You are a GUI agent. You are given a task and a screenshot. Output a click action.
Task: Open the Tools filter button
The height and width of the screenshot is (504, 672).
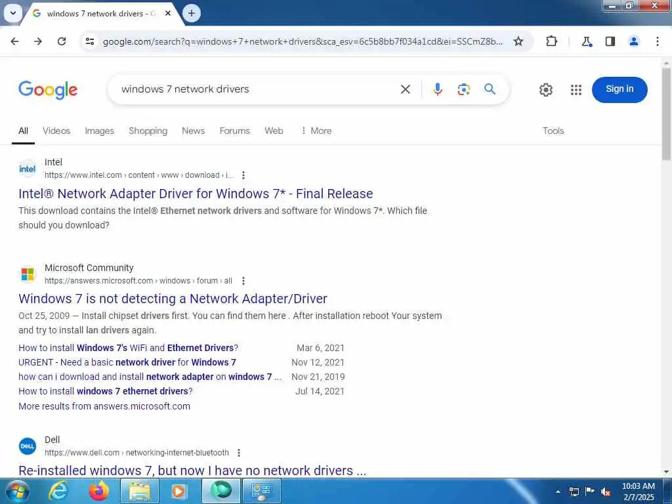point(553,131)
